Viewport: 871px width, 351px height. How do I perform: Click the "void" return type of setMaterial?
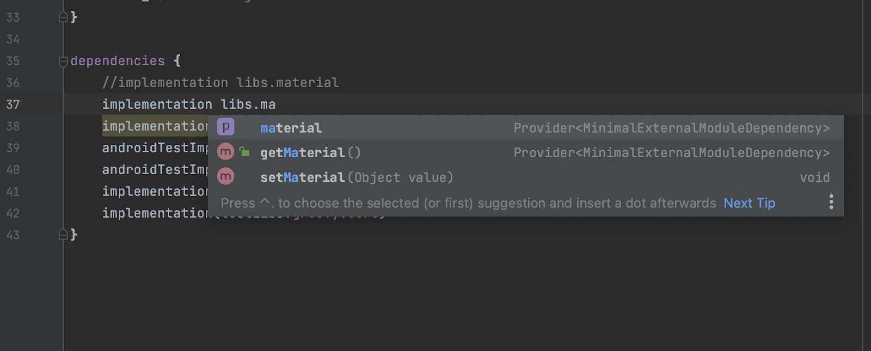(x=814, y=177)
